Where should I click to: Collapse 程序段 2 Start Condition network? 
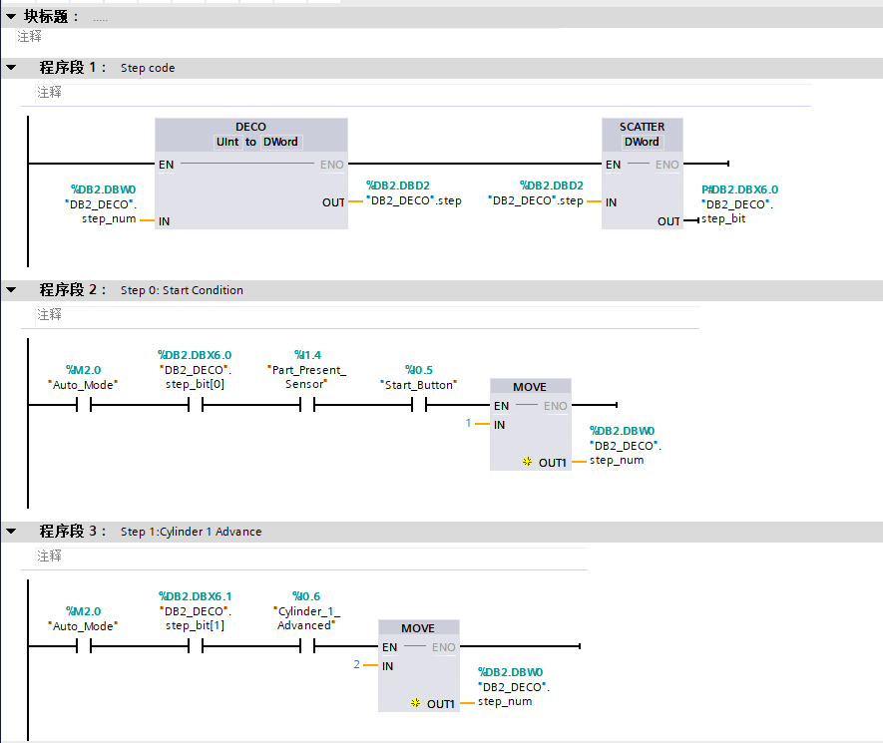point(11,290)
